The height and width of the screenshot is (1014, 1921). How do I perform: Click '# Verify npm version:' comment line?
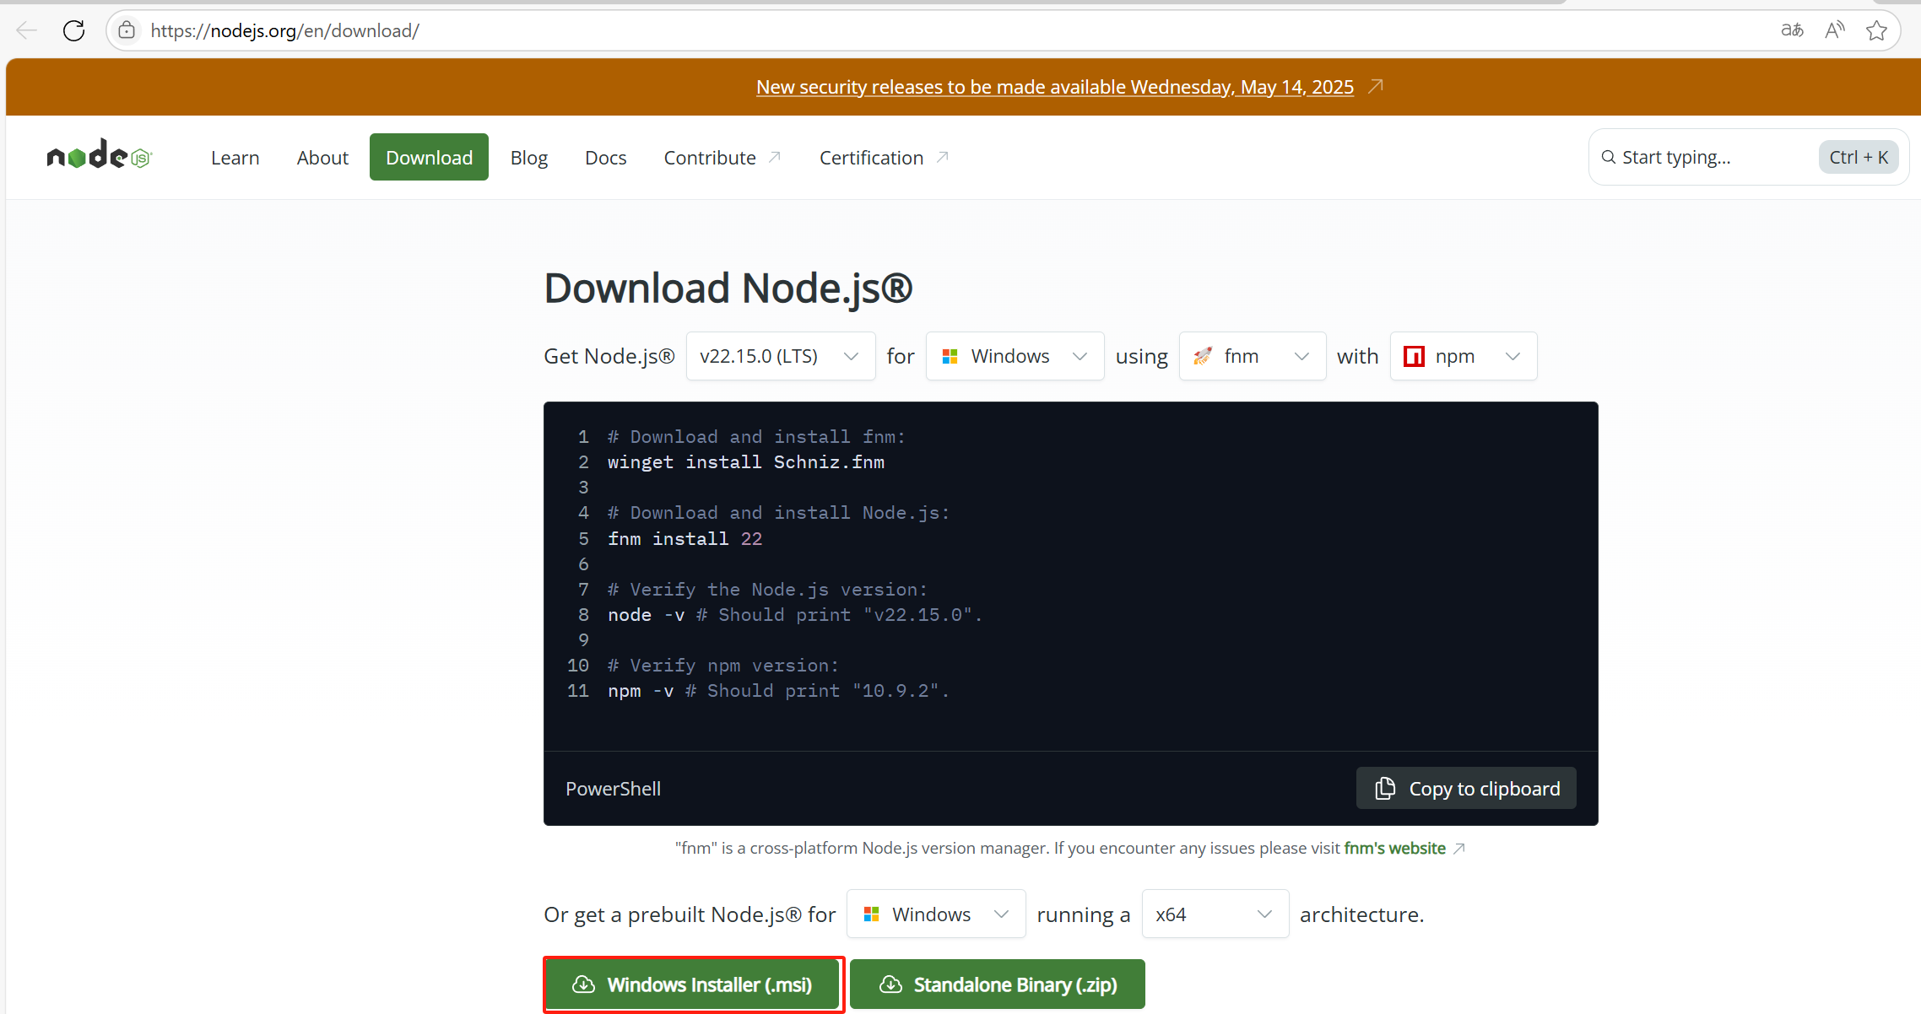(723, 666)
